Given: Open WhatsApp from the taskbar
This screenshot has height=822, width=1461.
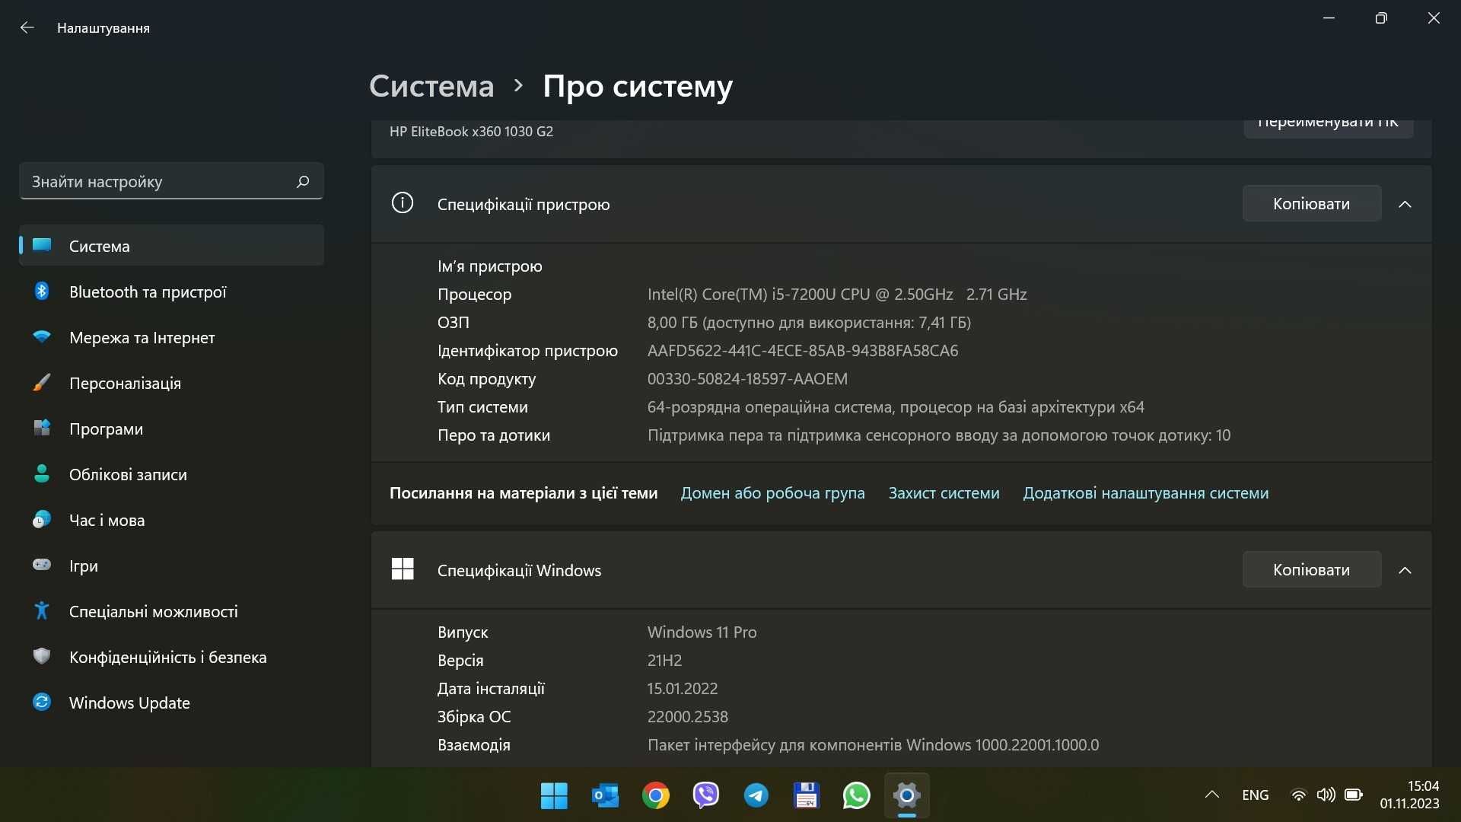Looking at the screenshot, I should coord(856,796).
